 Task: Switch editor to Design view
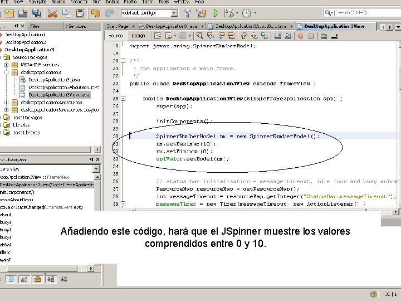point(138,35)
